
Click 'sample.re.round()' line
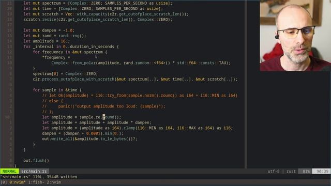(82, 117)
